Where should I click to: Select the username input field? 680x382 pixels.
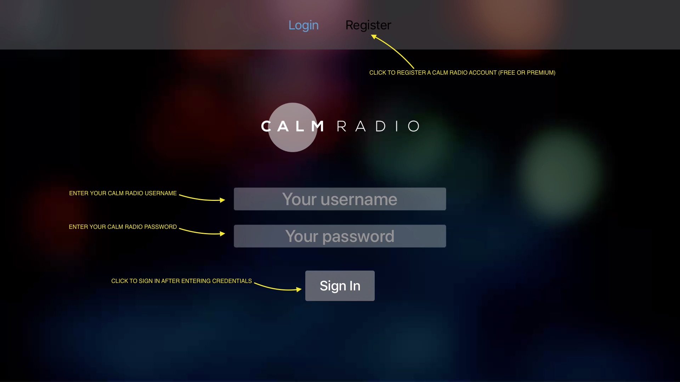(x=340, y=199)
